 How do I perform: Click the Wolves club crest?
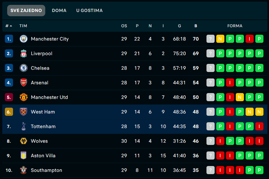23,141
